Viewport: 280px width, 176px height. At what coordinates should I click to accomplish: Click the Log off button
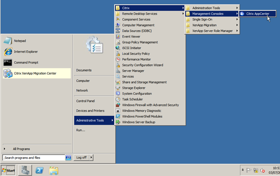click(81, 158)
